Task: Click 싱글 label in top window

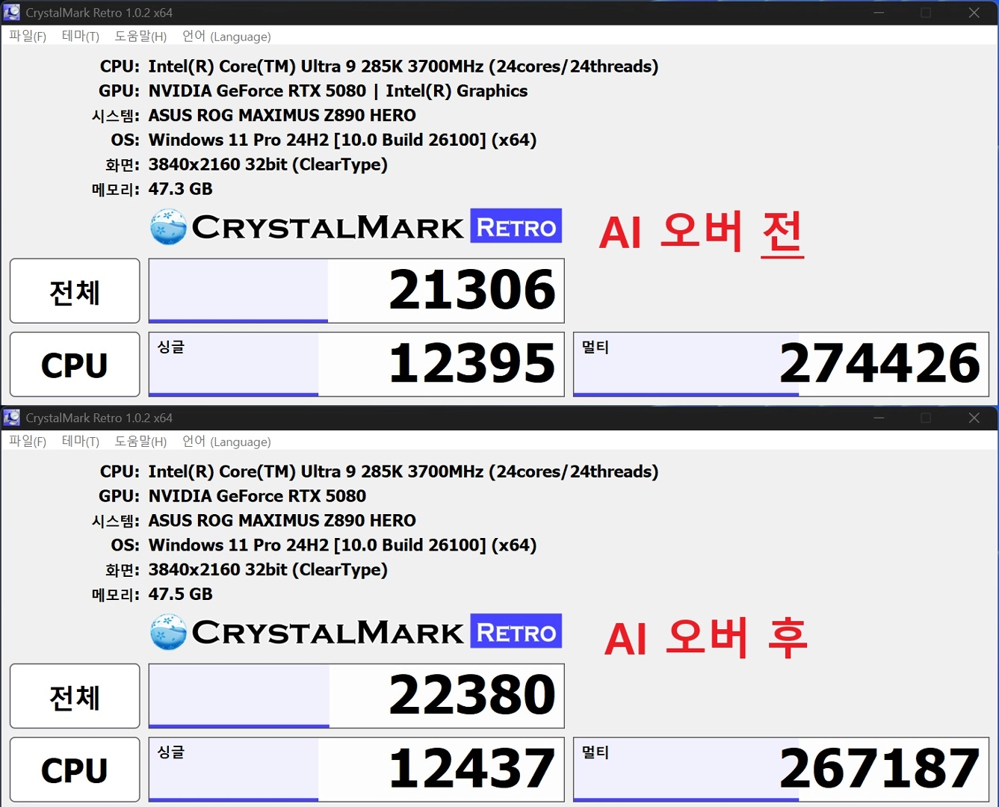Action: point(170,347)
